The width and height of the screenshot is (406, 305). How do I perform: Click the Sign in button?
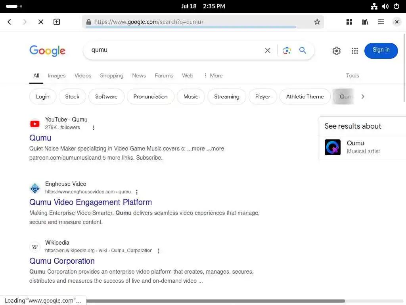pos(381,50)
